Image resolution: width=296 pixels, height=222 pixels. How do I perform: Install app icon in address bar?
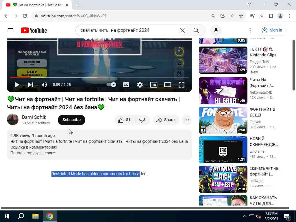click(222, 16)
